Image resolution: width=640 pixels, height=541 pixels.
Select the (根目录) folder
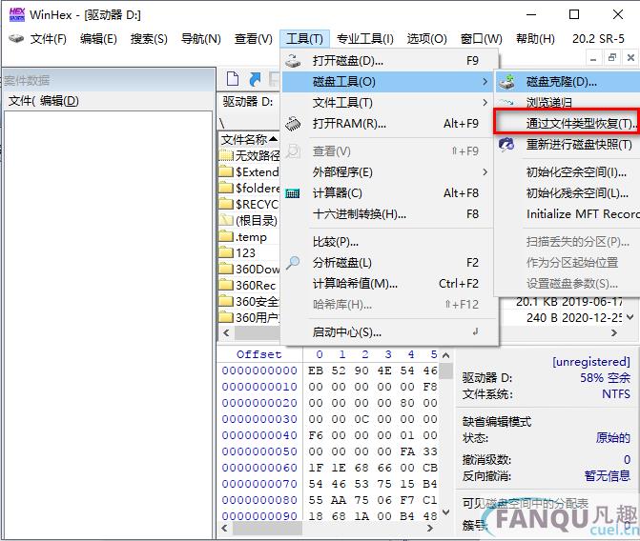click(x=249, y=221)
